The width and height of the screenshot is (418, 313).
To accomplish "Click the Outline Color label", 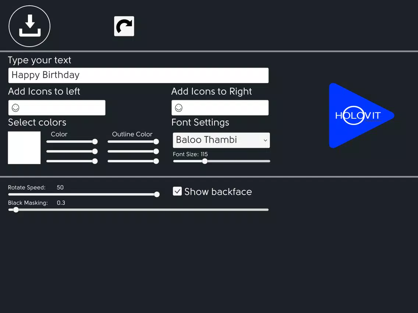I will click(132, 134).
